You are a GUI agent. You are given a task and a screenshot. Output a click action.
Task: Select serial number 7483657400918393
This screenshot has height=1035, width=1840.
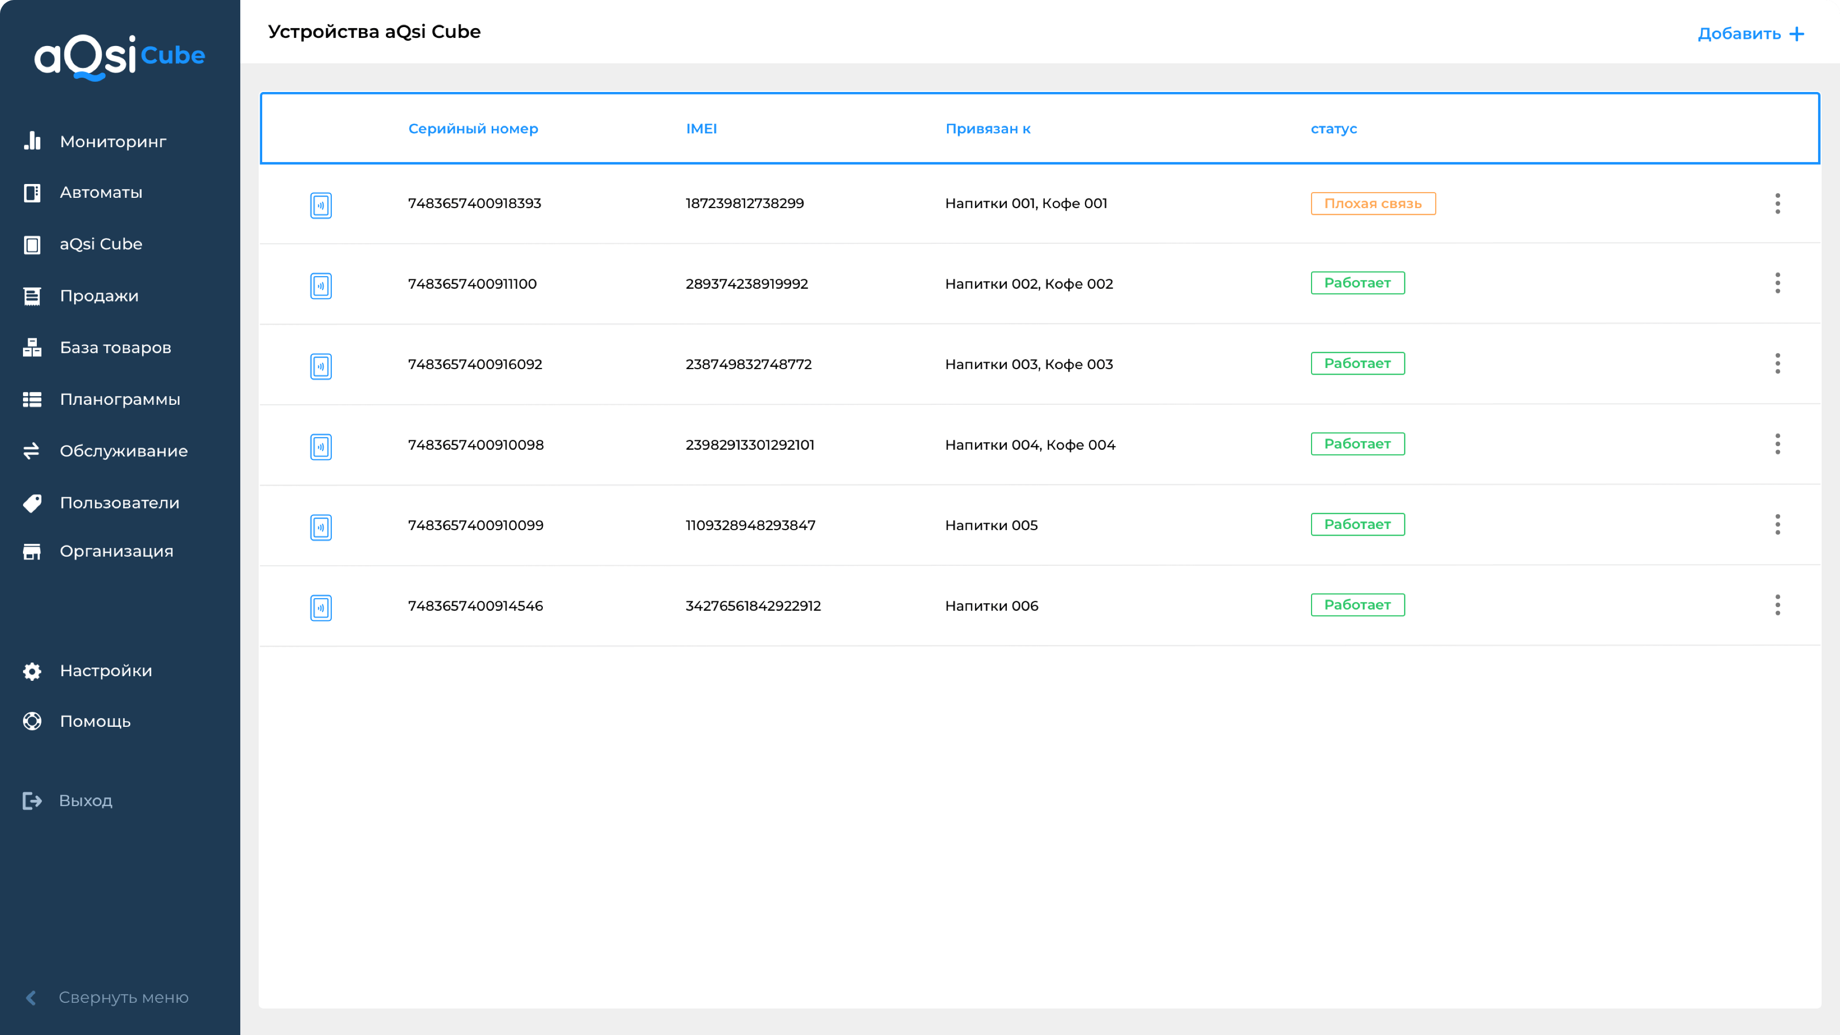(x=474, y=203)
